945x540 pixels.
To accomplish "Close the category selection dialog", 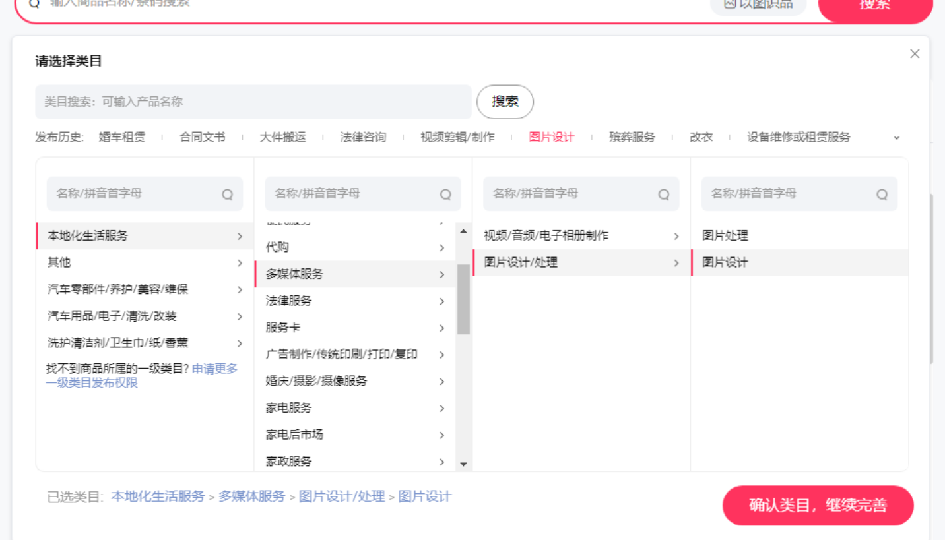I will click(x=914, y=54).
